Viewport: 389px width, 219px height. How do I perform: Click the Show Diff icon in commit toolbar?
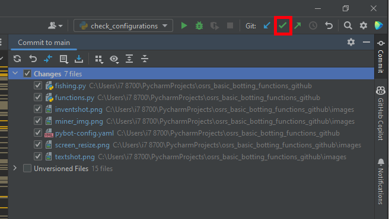click(x=48, y=59)
